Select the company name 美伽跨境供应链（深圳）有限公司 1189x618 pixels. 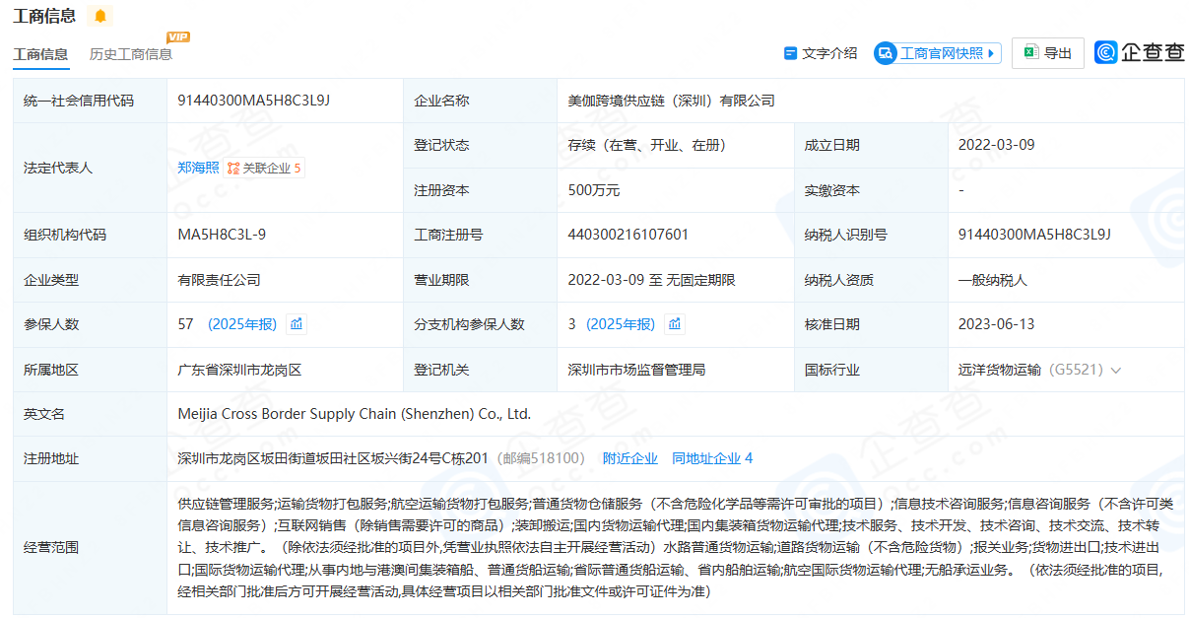[x=672, y=101]
